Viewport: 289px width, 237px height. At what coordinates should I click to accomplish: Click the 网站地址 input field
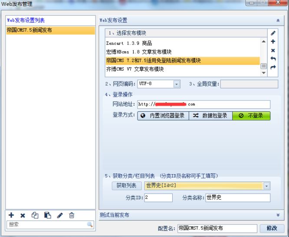[x=204, y=104]
